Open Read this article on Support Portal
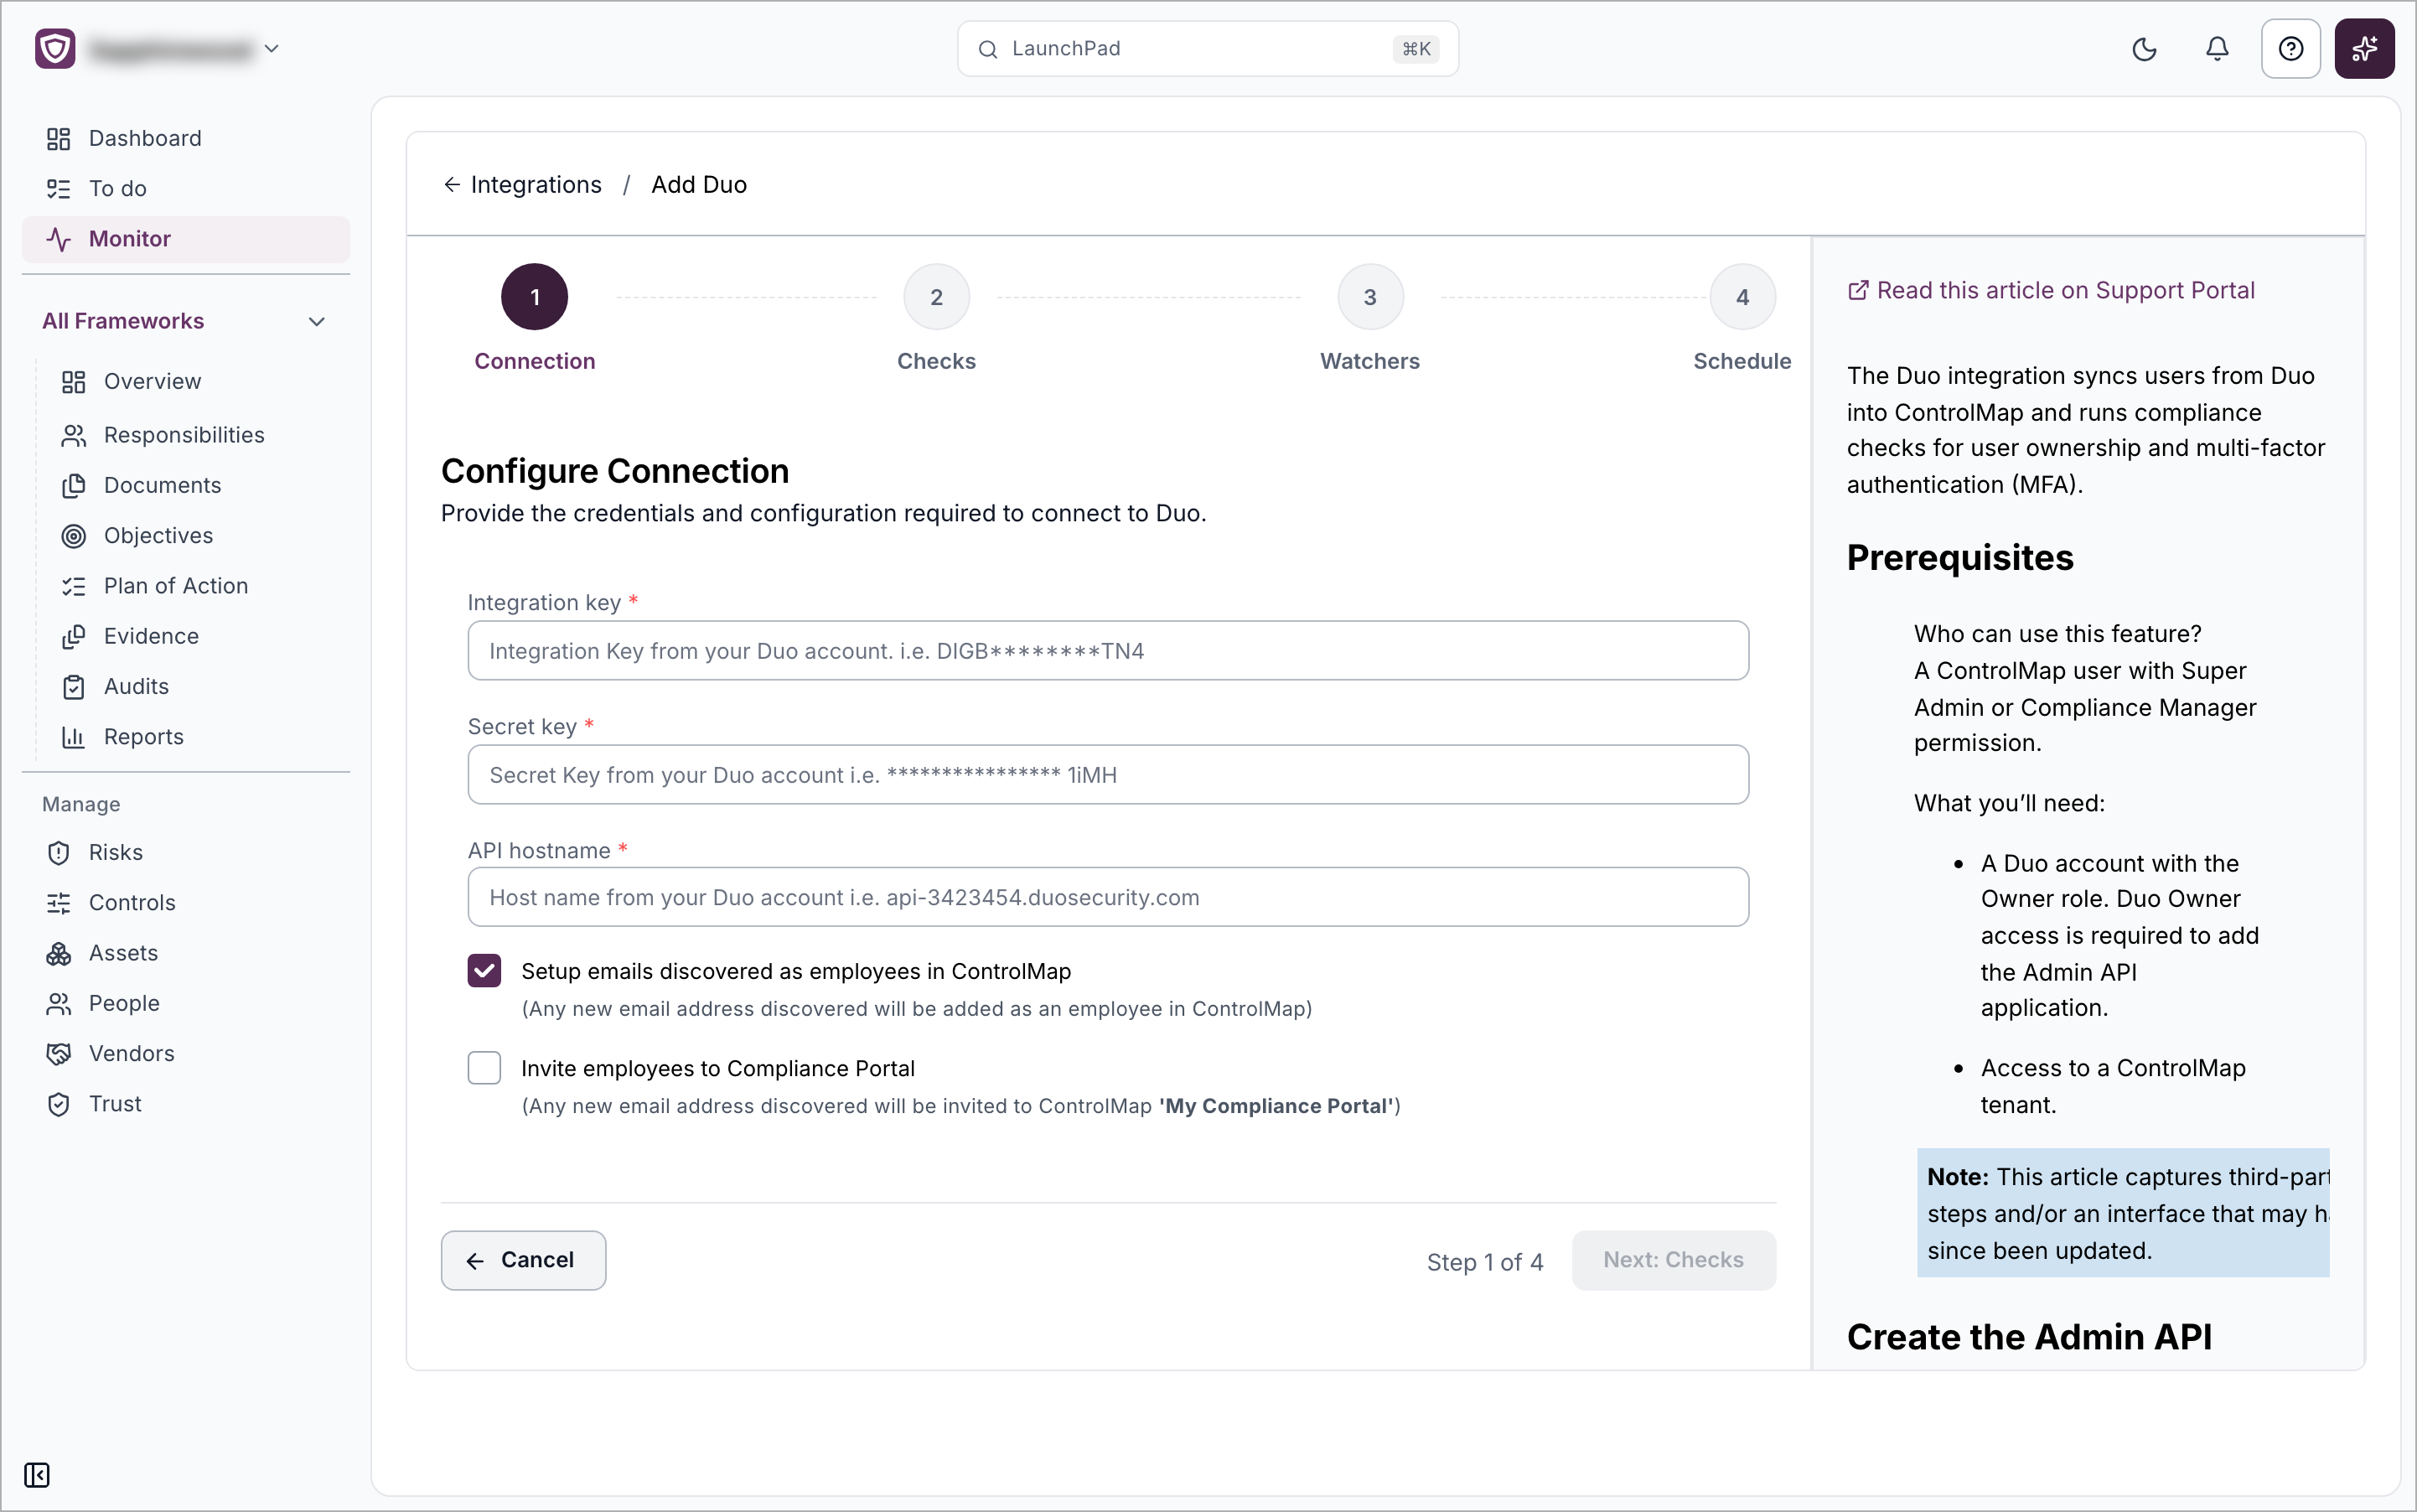The width and height of the screenshot is (2417, 1512). coord(2051,290)
